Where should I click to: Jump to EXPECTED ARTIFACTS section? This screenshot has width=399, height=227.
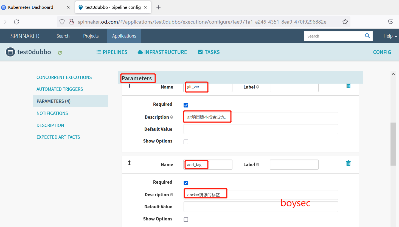pos(58,137)
